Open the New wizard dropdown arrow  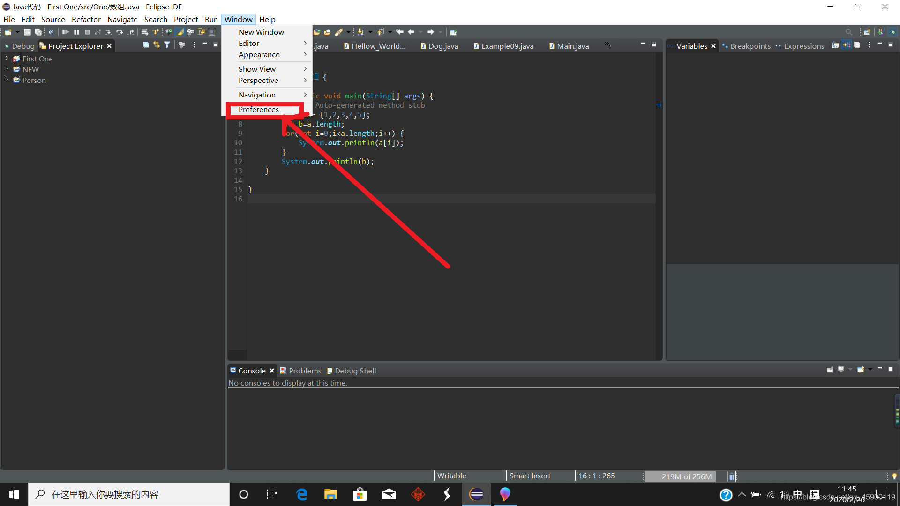[x=17, y=32]
